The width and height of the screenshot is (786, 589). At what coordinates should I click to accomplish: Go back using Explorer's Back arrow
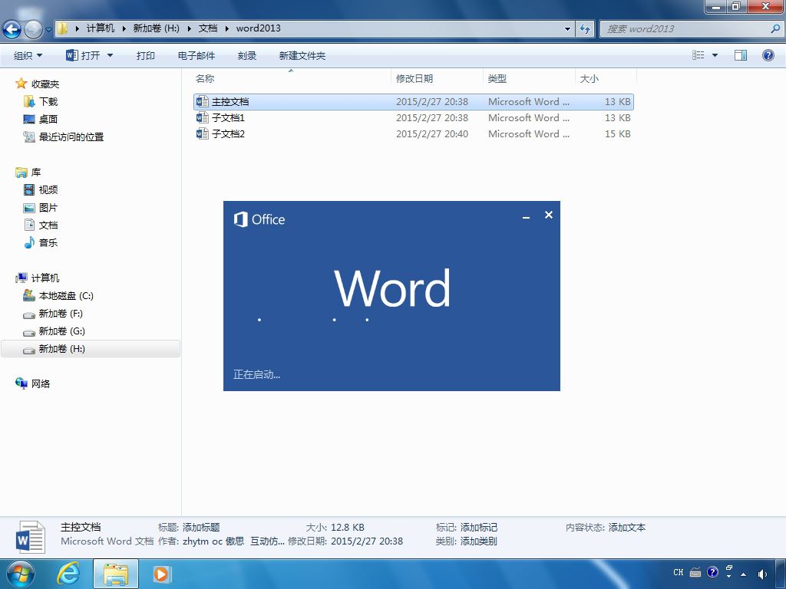[12, 29]
